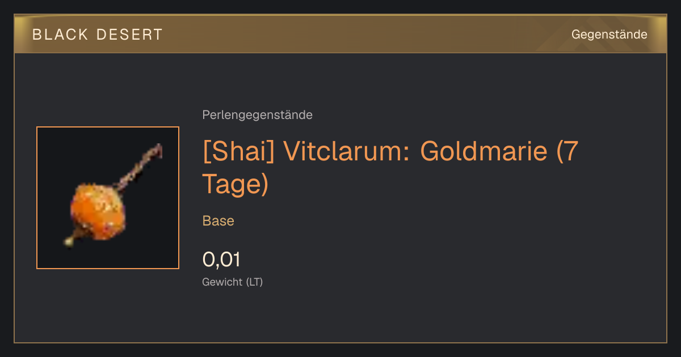Click the orange-bordered item thumbnail frame
Image resolution: width=681 pixels, height=357 pixels.
[108, 198]
